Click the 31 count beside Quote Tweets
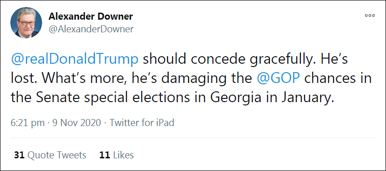 click(x=19, y=155)
